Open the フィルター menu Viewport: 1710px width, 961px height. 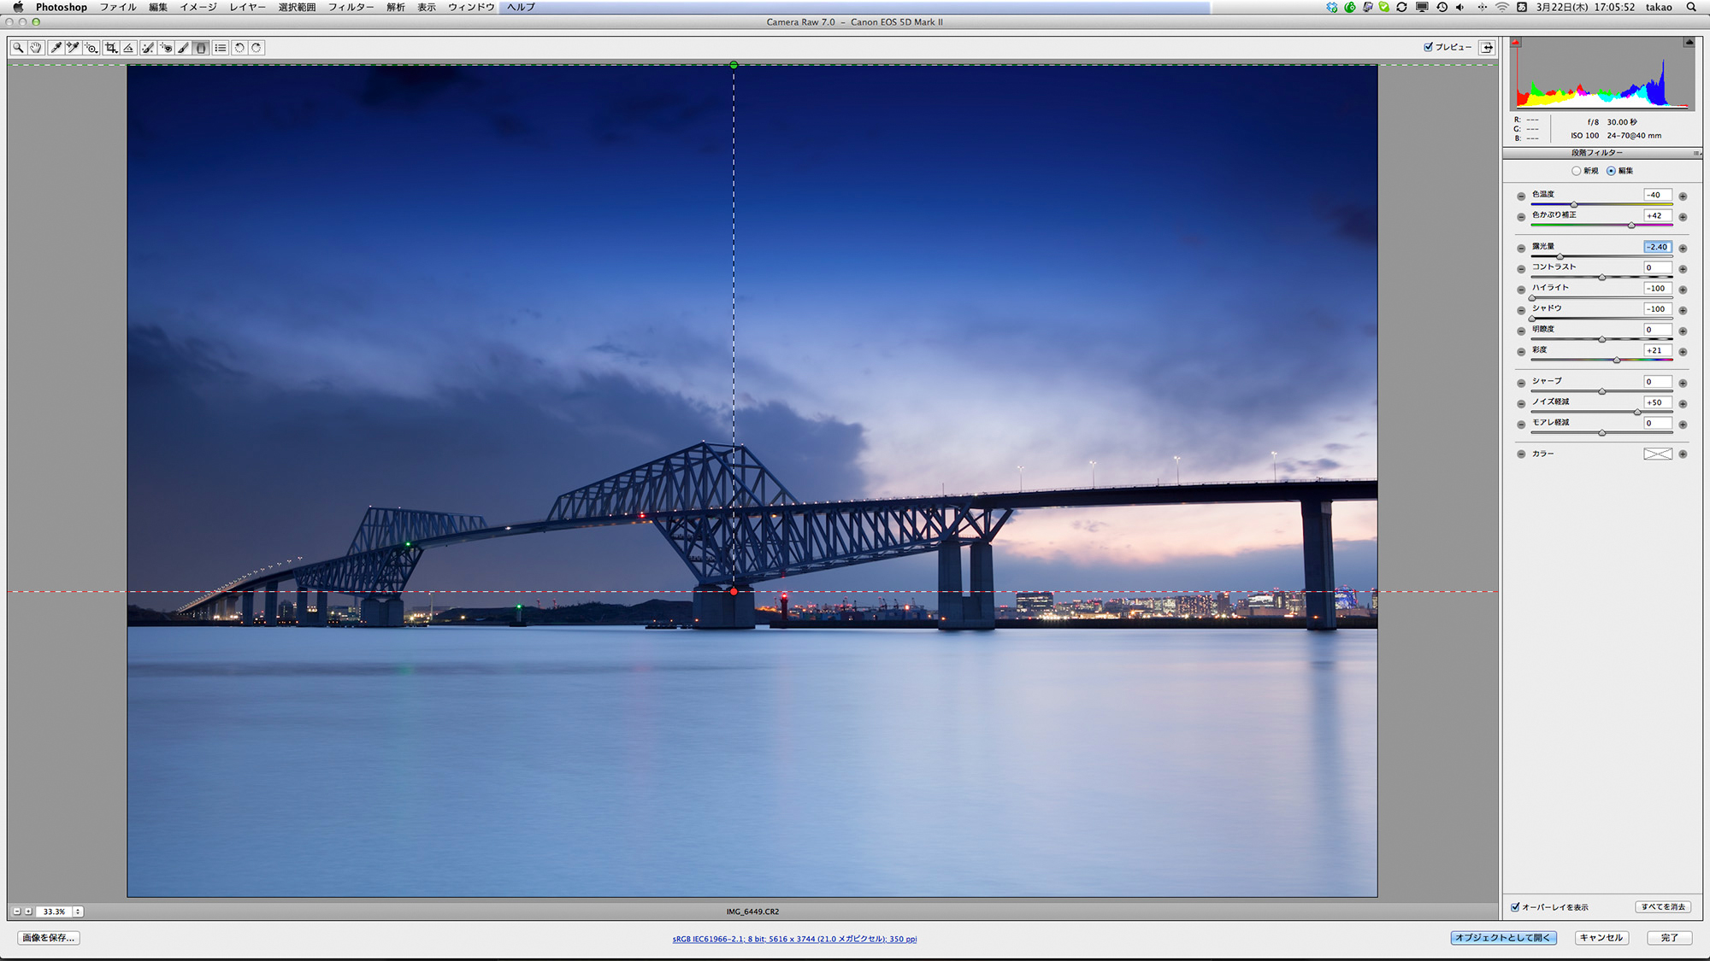pyautogui.click(x=351, y=7)
